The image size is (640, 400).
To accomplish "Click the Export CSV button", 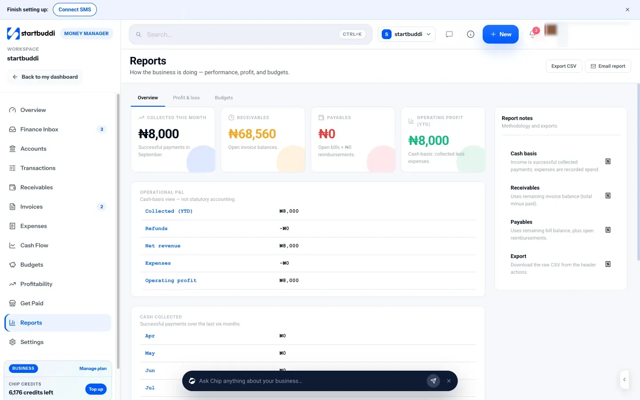I will [x=564, y=66].
